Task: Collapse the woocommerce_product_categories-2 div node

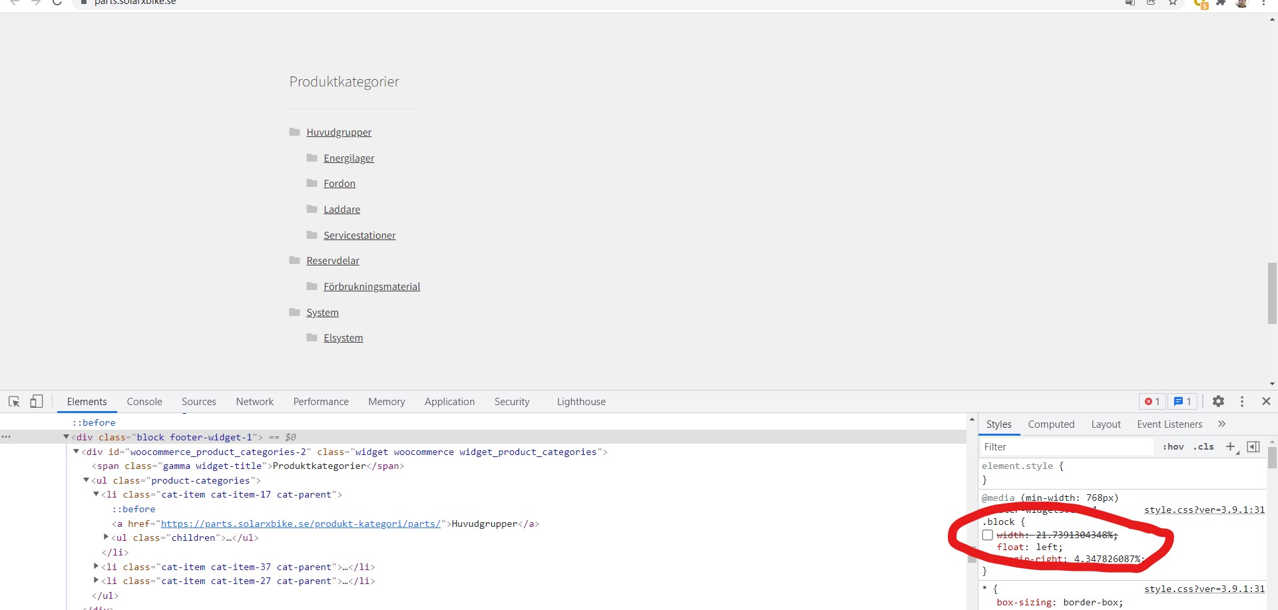Action: point(76,452)
